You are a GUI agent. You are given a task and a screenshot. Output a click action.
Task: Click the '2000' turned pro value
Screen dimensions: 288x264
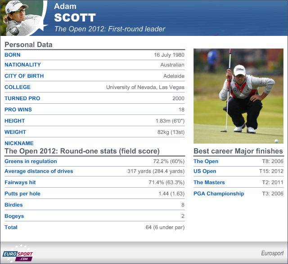(x=178, y=98)
